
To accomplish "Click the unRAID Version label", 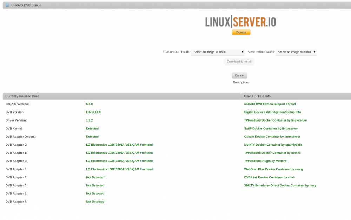I will (x=17, y=104).
